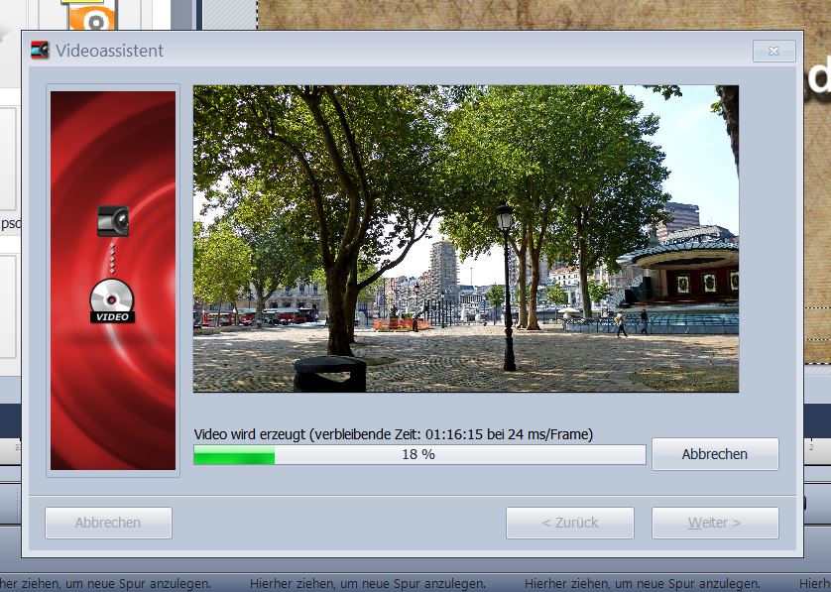This screenshot has width=831, height=592.
Task: Click the greyed Abbrechen button at bottom left
Action: pyautogui.click(x=108, y=523)
